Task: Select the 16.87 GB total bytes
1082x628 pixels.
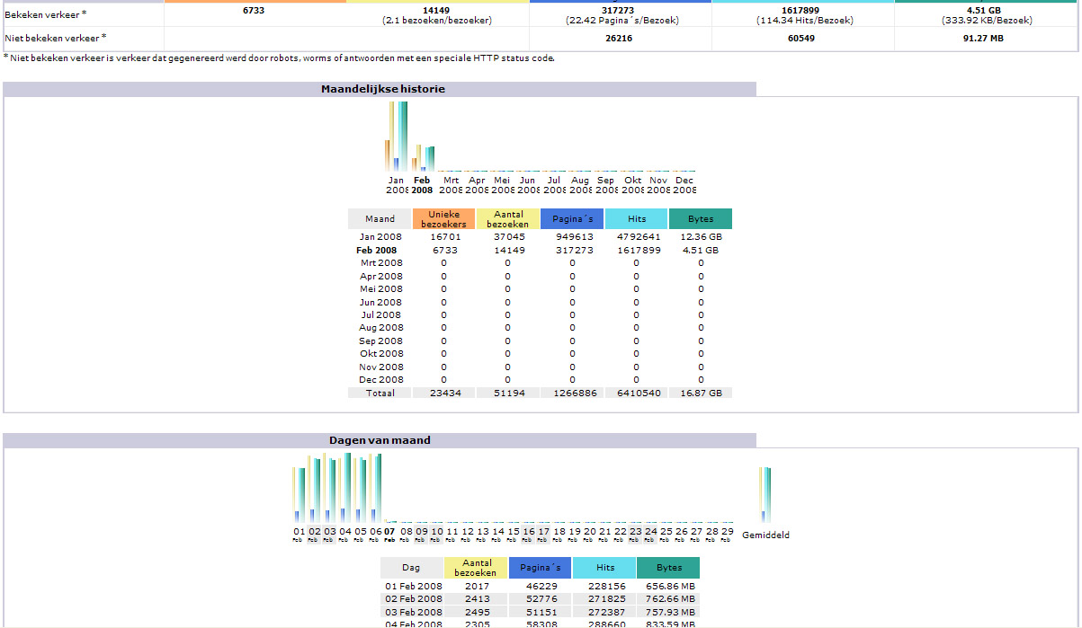Action: 701,393
